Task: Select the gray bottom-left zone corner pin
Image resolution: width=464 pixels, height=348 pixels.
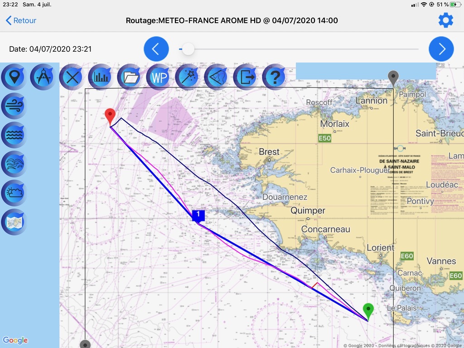Action: click(85, 344)
